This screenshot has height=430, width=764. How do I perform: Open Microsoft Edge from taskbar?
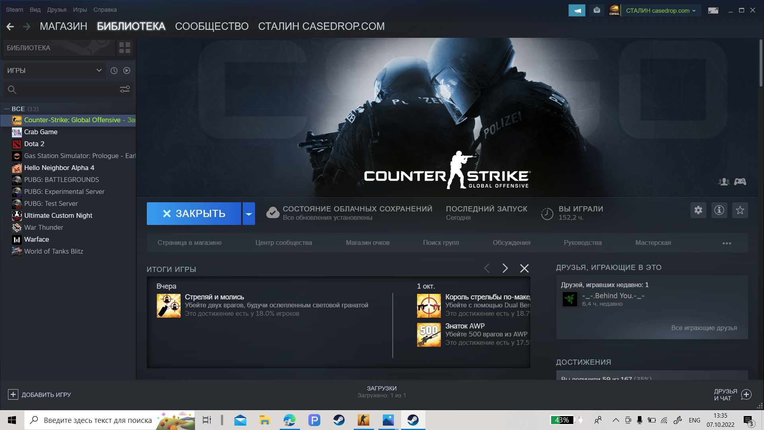click(x=289, y=420)
